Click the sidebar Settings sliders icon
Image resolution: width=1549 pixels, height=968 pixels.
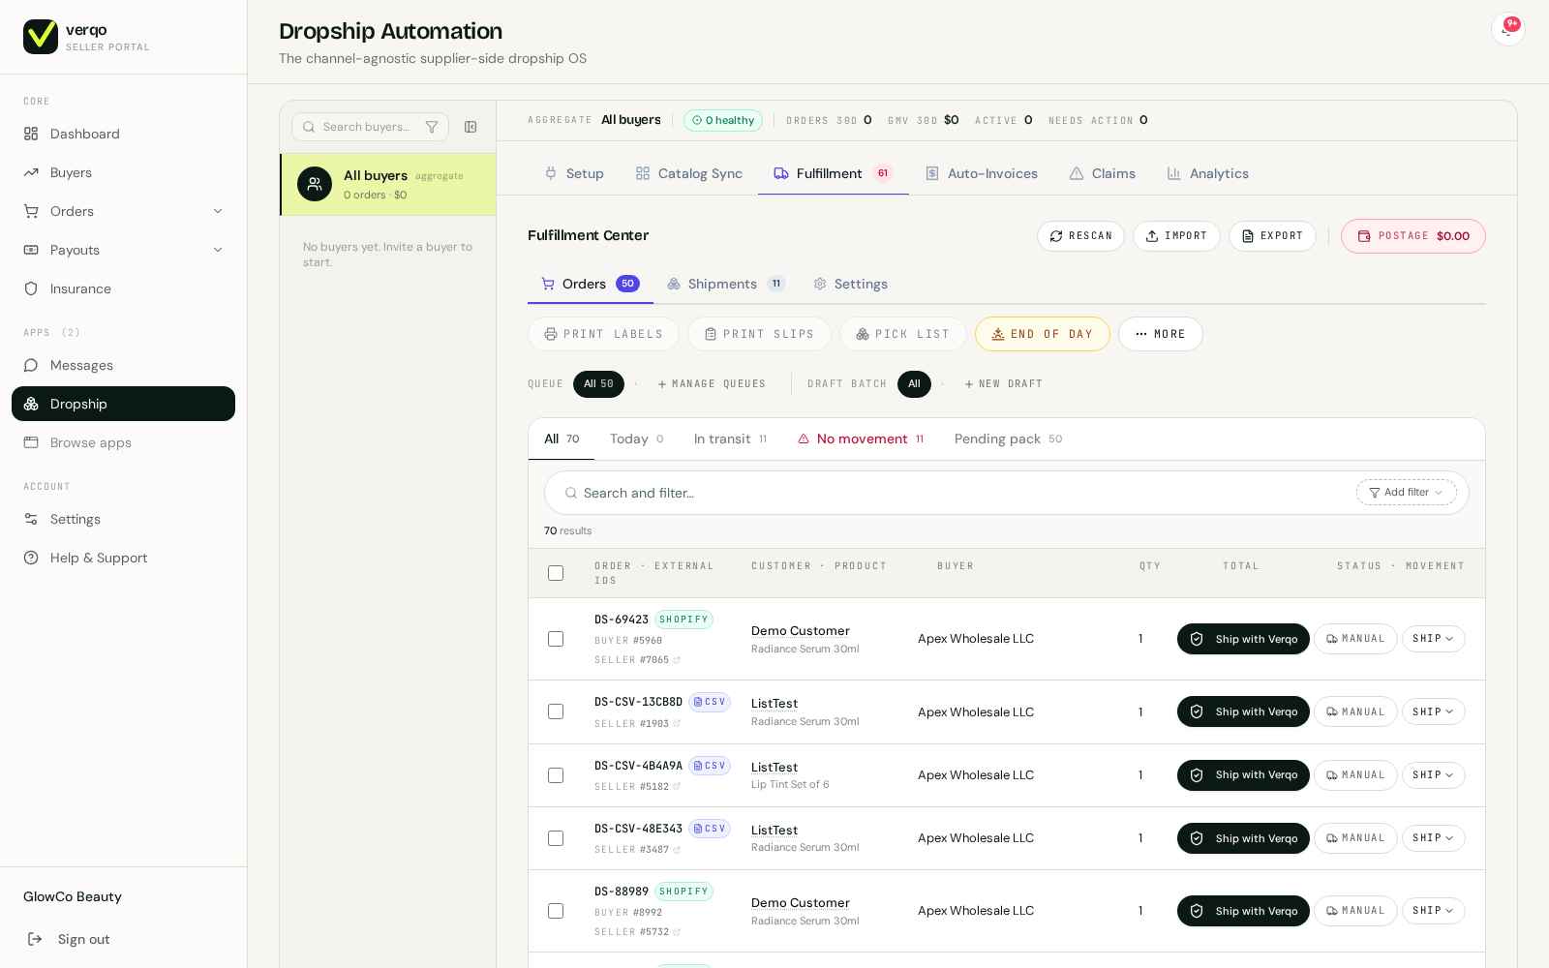pos(31,519)
